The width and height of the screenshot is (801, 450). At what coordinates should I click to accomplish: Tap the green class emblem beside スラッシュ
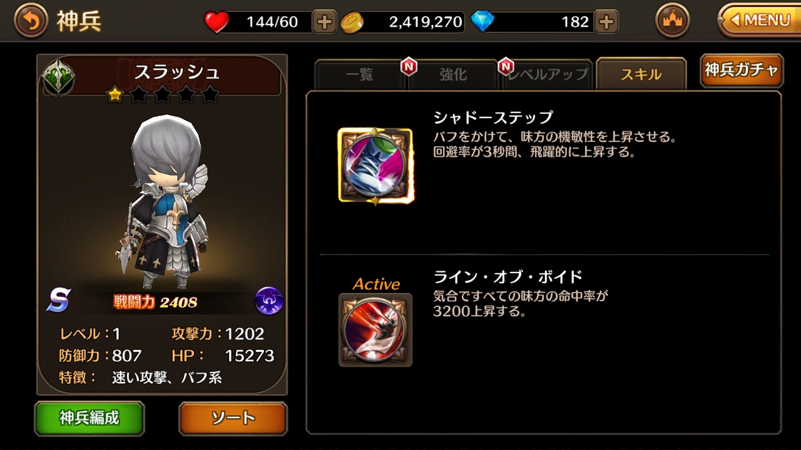click(59, 78)
